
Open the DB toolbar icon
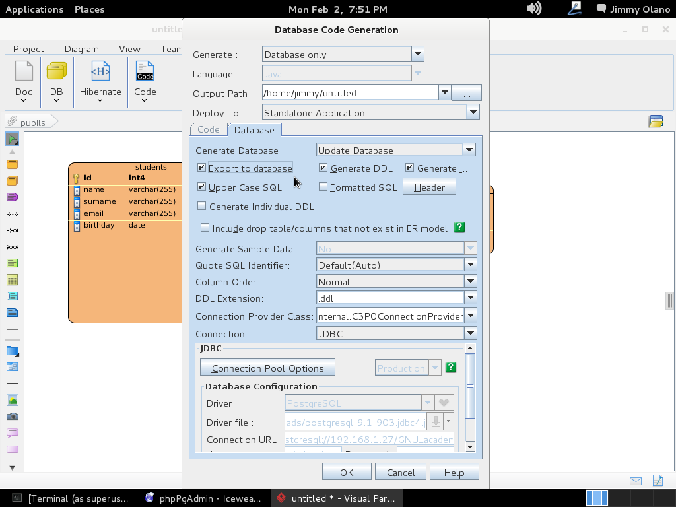[x=56, y=72]
